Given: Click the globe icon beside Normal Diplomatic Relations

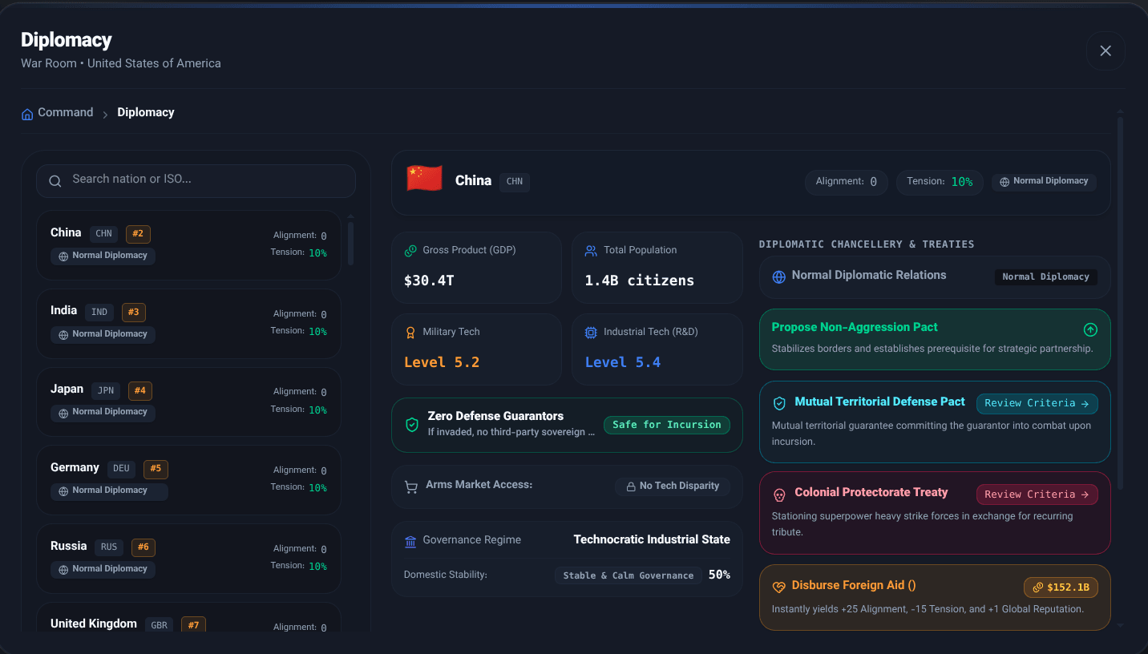Looking at the screenshot, I should [x=778, y=277].
